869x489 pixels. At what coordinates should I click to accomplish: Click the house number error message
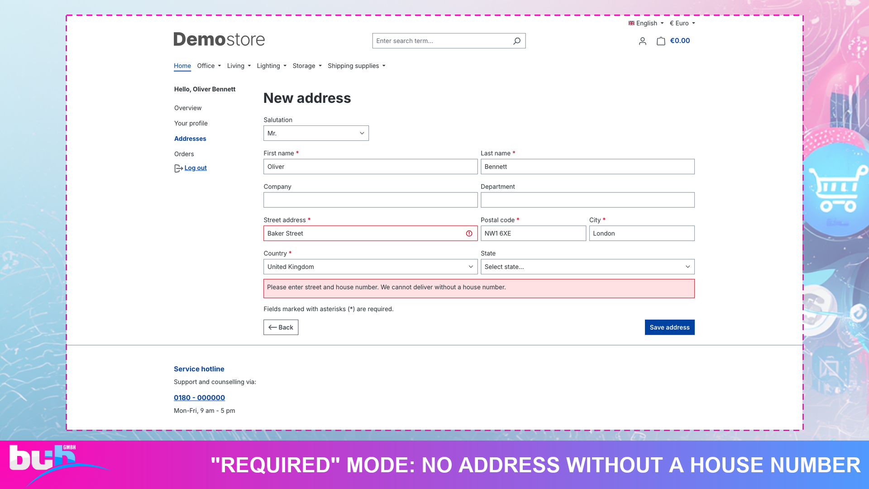coord(479,288)
